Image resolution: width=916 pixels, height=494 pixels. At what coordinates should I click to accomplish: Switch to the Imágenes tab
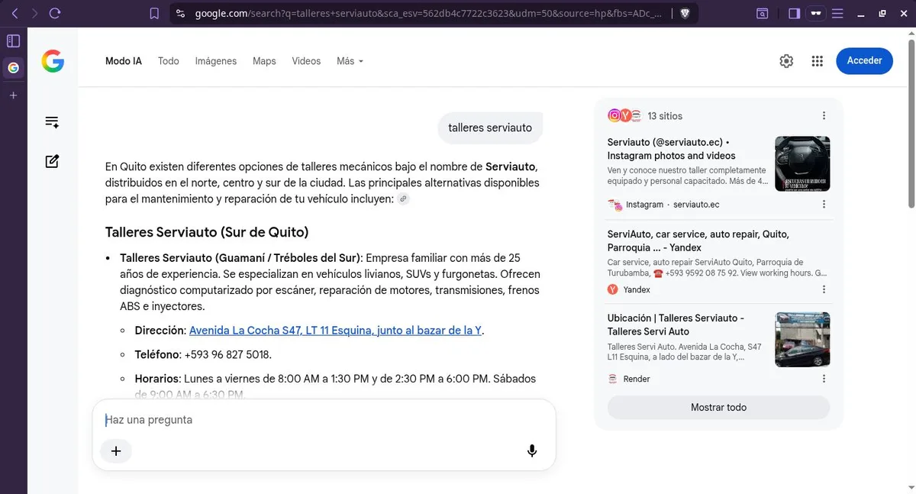pyautogui.click(x=216, y=61)
